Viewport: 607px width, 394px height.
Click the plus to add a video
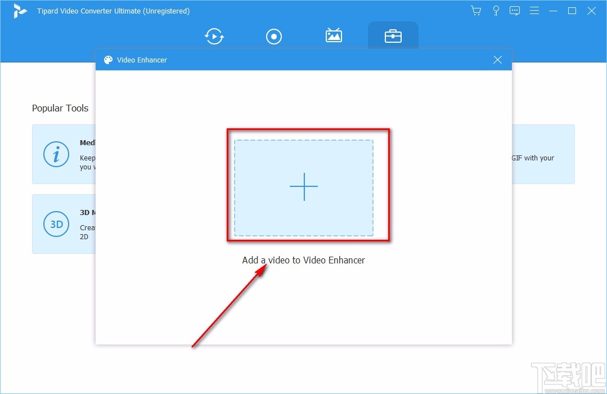point(304,187)
